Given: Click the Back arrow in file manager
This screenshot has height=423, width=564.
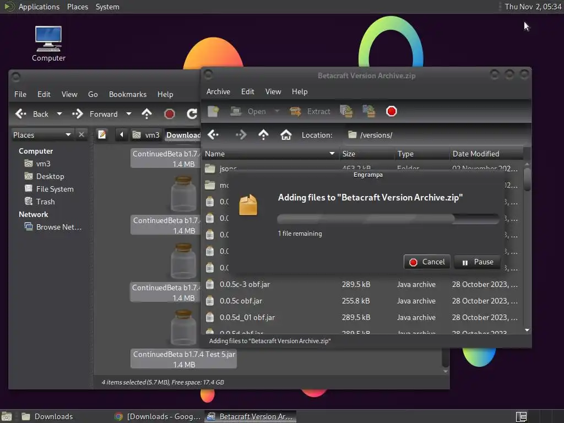Looking at the screenshot, I should (31, 114).
